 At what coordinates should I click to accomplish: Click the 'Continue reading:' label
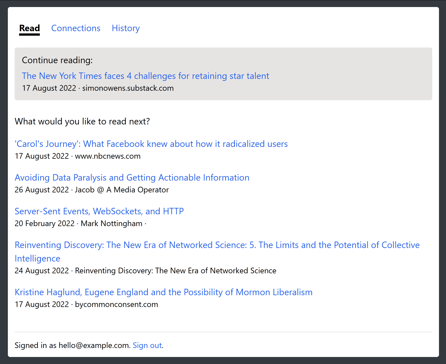coord(57,60)
